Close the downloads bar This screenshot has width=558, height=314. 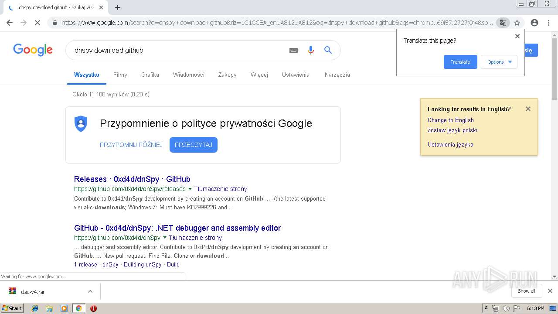pyautogui.click(x=550, y=291)
